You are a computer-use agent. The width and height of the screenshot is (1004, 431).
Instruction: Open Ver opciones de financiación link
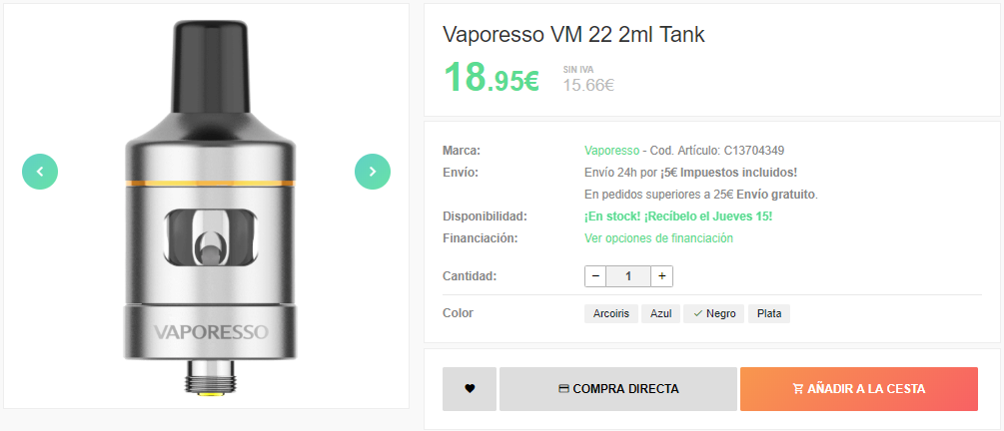[659, 238]
